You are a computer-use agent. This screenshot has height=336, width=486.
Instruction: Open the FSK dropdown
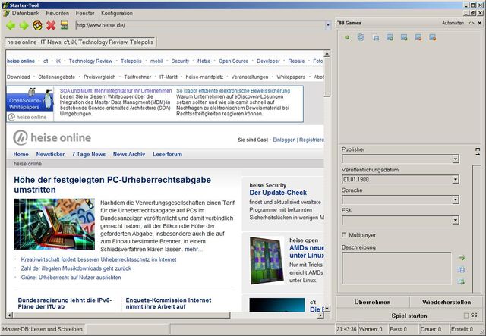[x=456, y=220]
